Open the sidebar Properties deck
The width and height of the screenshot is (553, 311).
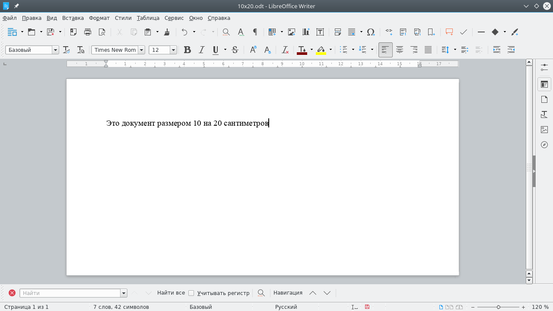pos(544,85)
